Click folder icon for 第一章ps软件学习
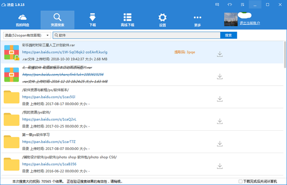Image resolution: width=287 pixels, height=185 pixels. (x=12, y=142)
